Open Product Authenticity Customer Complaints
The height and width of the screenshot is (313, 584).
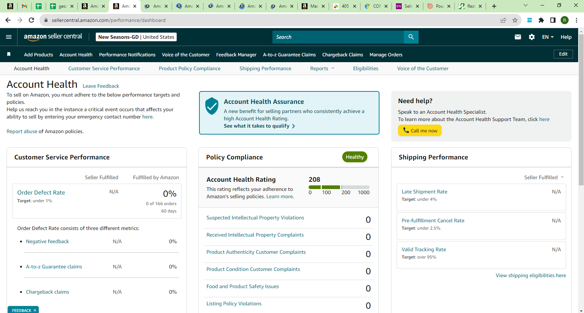(x=256, y=252)
